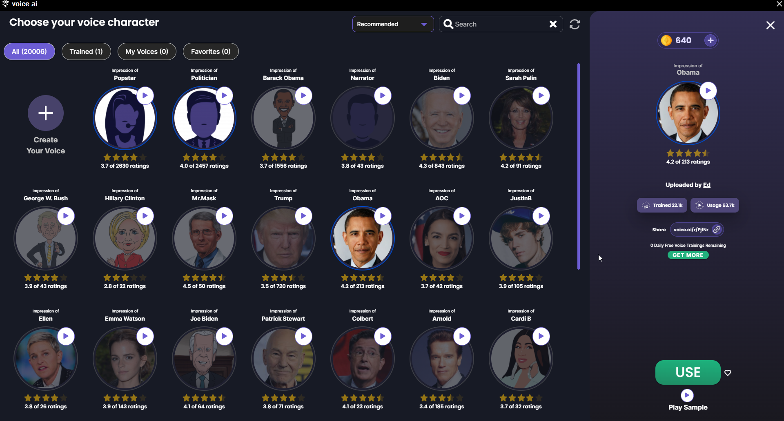Image resolution: width=784 pixels, height=421 pixels.
Task: Open the Recommended sort dropdown
Action: [393, 24]
